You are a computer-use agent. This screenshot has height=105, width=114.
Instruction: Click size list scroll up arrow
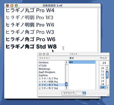pyautogui.click(x=107, y=67)
